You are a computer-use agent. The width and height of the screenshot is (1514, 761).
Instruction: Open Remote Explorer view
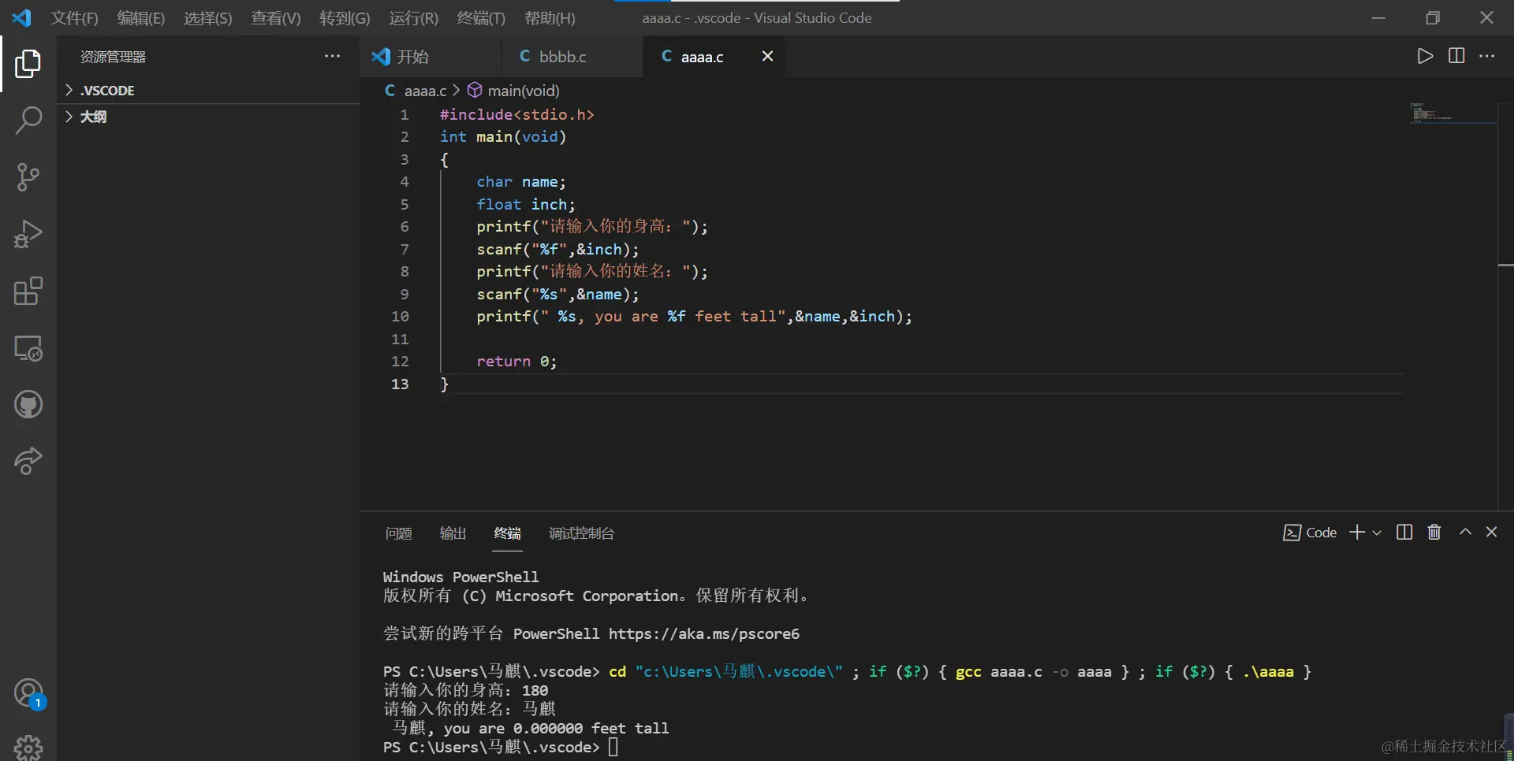pyautogui.click(x=28, y=348)
